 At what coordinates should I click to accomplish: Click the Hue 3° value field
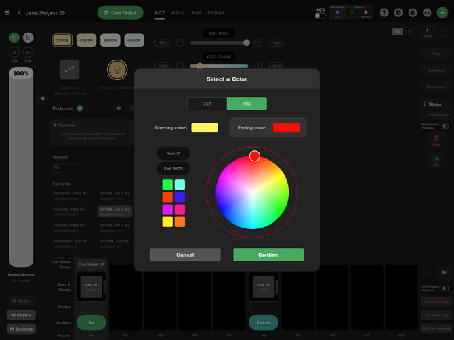[x=173, y=153]
